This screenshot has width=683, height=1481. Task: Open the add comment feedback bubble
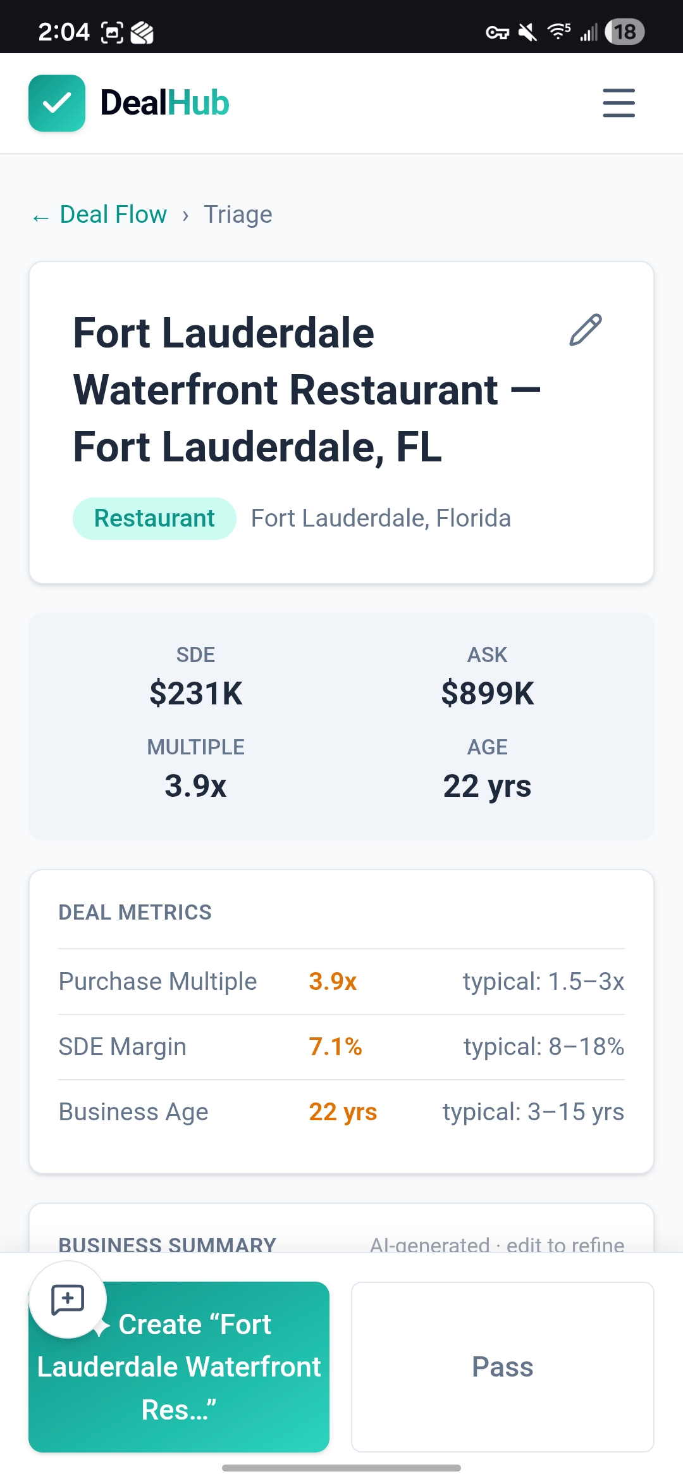pos(68,1300)
